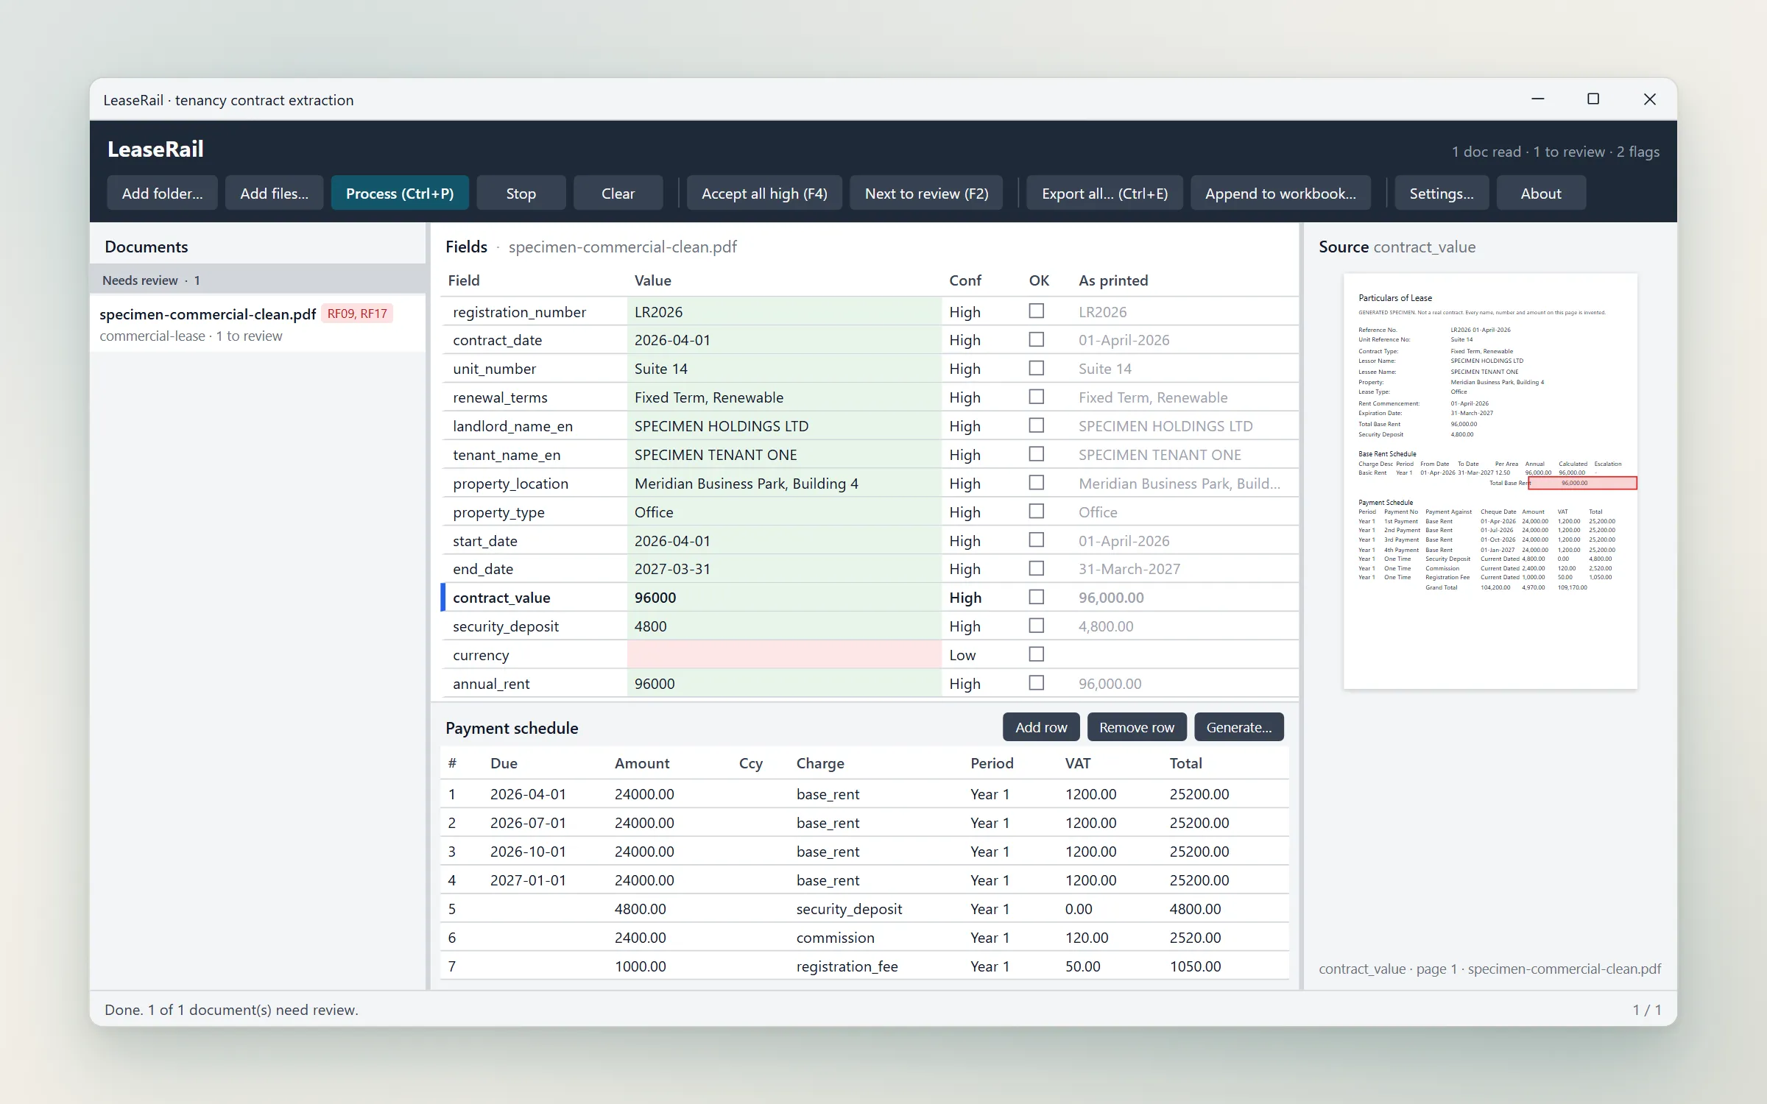The height and width of the screenshot is (1104, 1767).
Task: Tick OK checkbox for unit_number
Action: (1036, 368)
